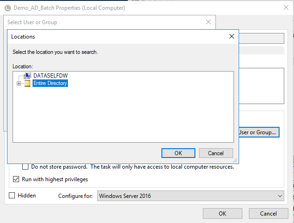Close the Select User or Group dialog

[208, 22]
